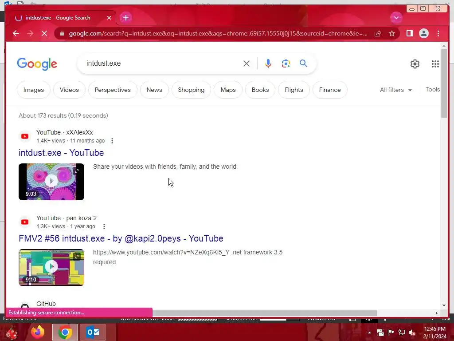Filter results by Finance
This screenshot has width=454, height=341.
pos(330,90)
